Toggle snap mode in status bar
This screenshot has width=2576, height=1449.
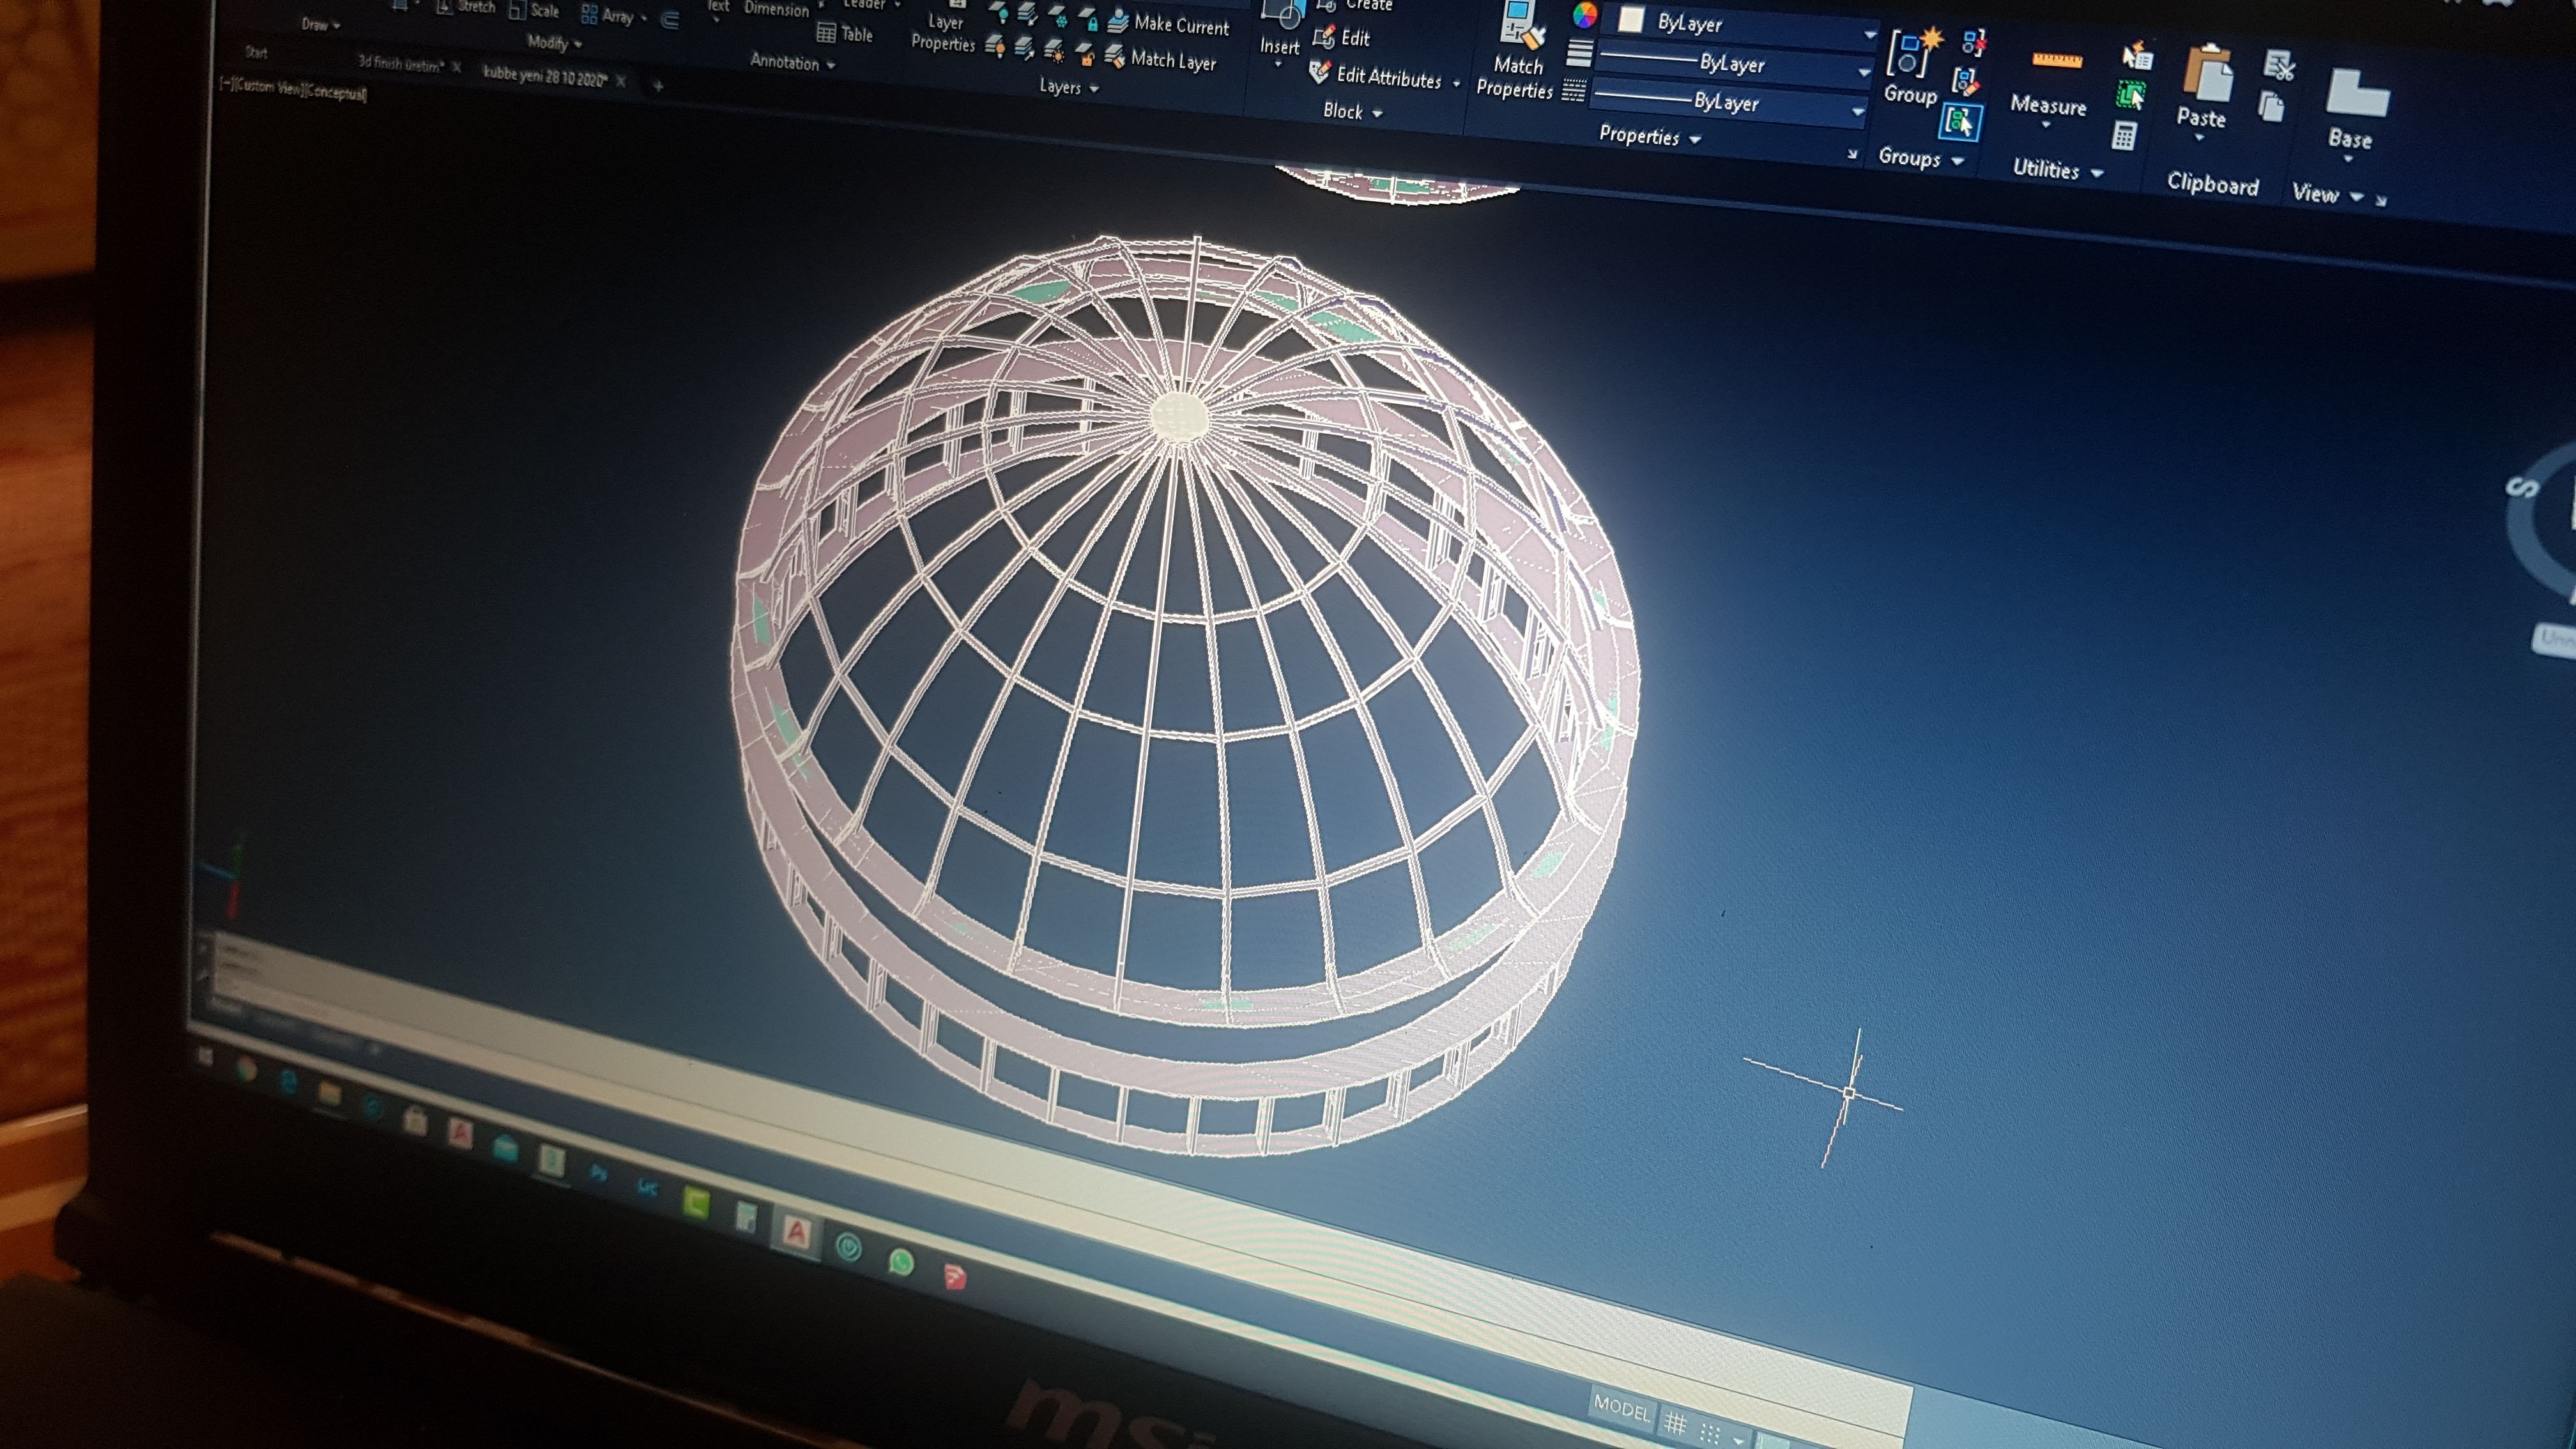click(x=1711, y=1434)
